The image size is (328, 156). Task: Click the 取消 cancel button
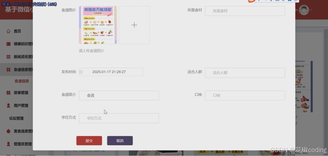click(x=120, y=141)
